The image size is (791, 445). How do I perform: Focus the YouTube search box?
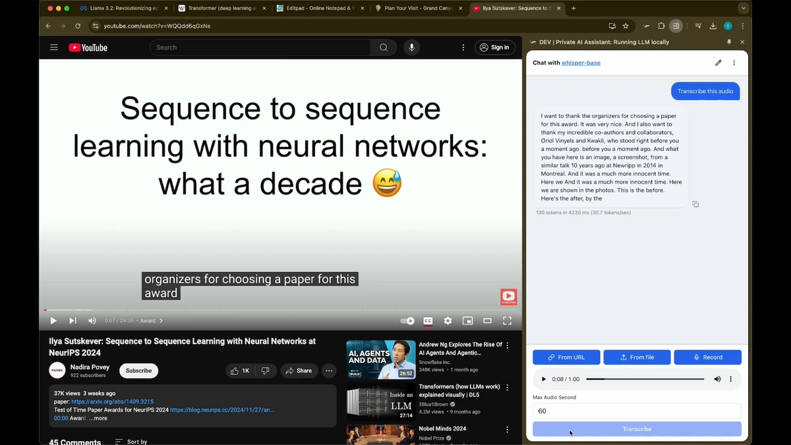pos(260,47)
